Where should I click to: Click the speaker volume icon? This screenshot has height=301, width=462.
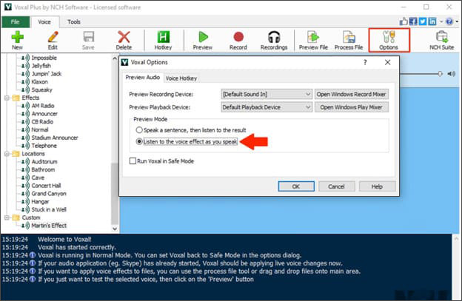[452, 74]
